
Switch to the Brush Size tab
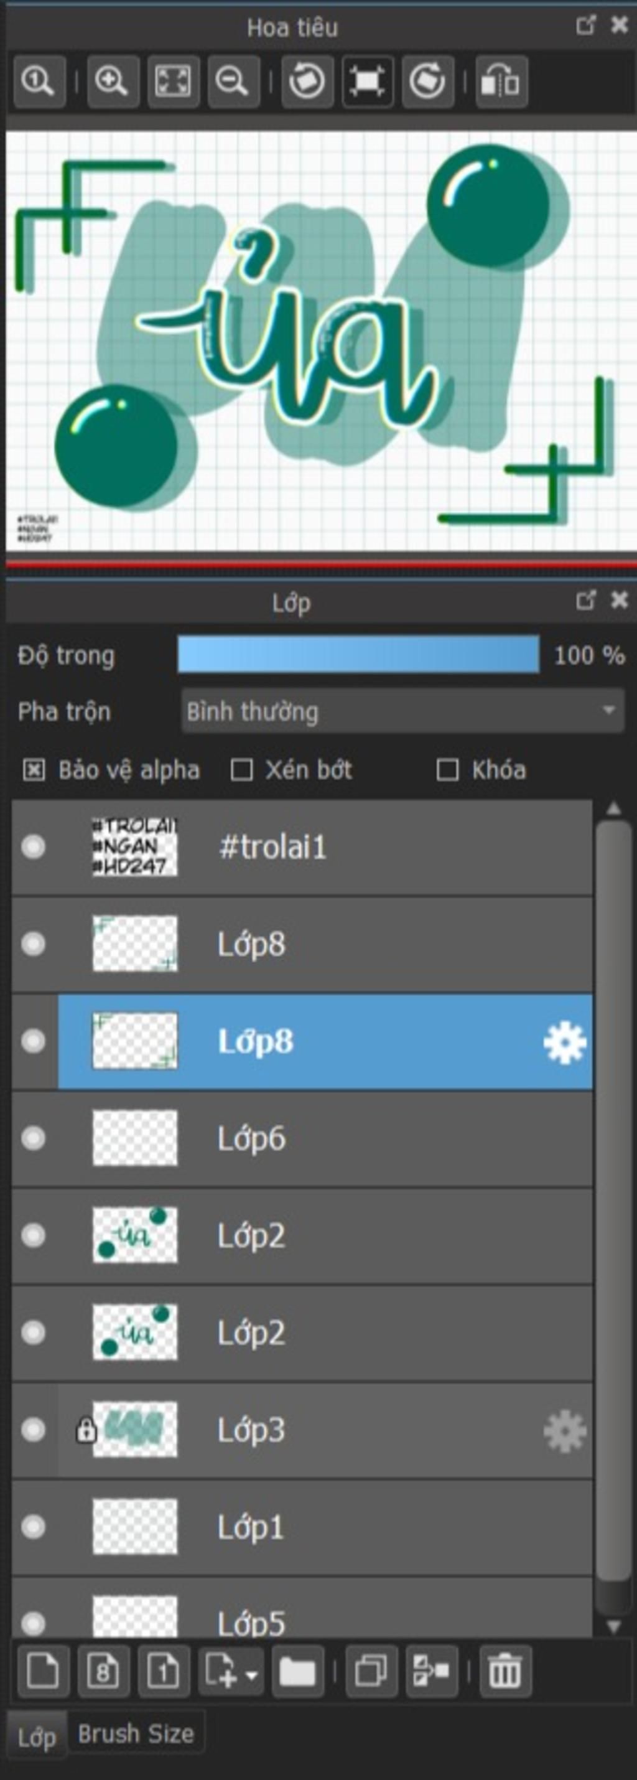[x=136, y=1734]
